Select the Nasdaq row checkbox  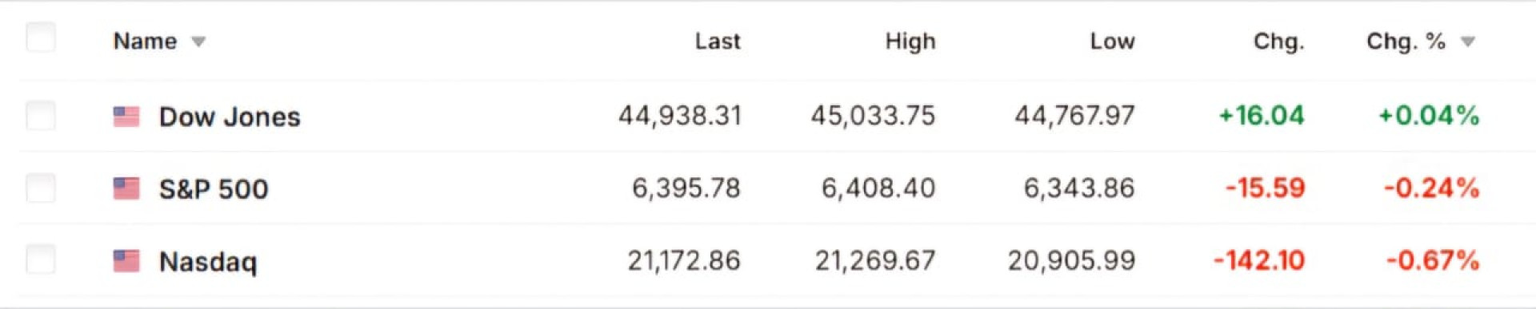coord(41,260)
